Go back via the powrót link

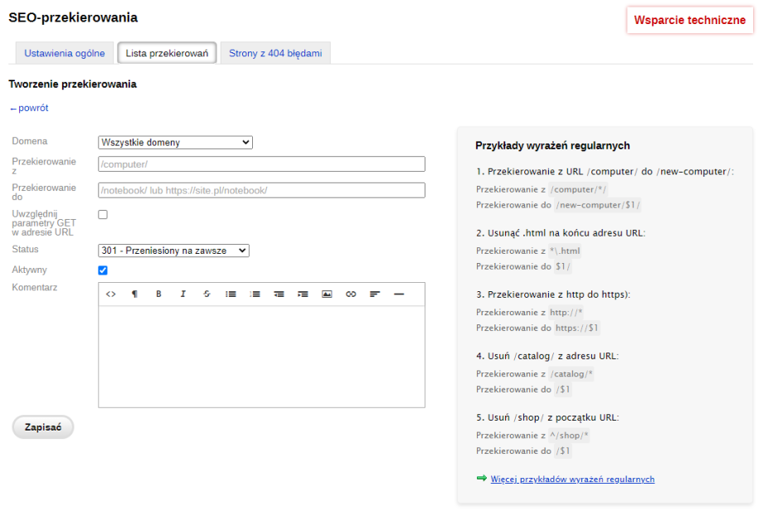pos(30,108)
